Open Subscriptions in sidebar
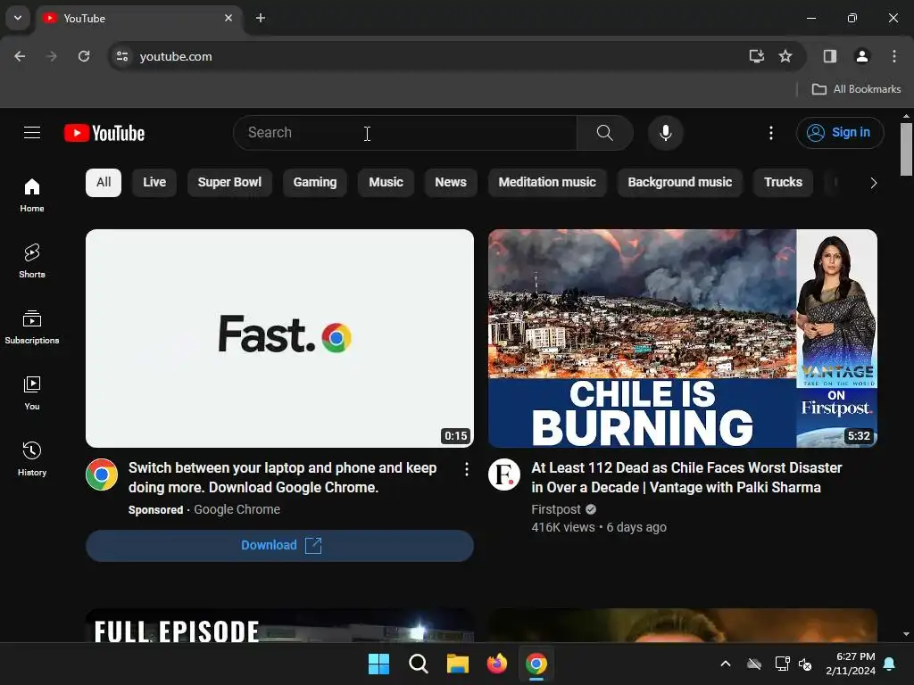 32,327
